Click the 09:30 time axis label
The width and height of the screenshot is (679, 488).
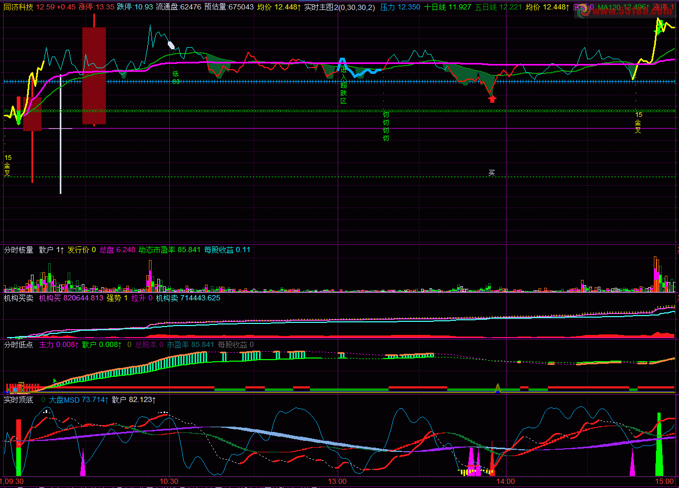point(13,481)
